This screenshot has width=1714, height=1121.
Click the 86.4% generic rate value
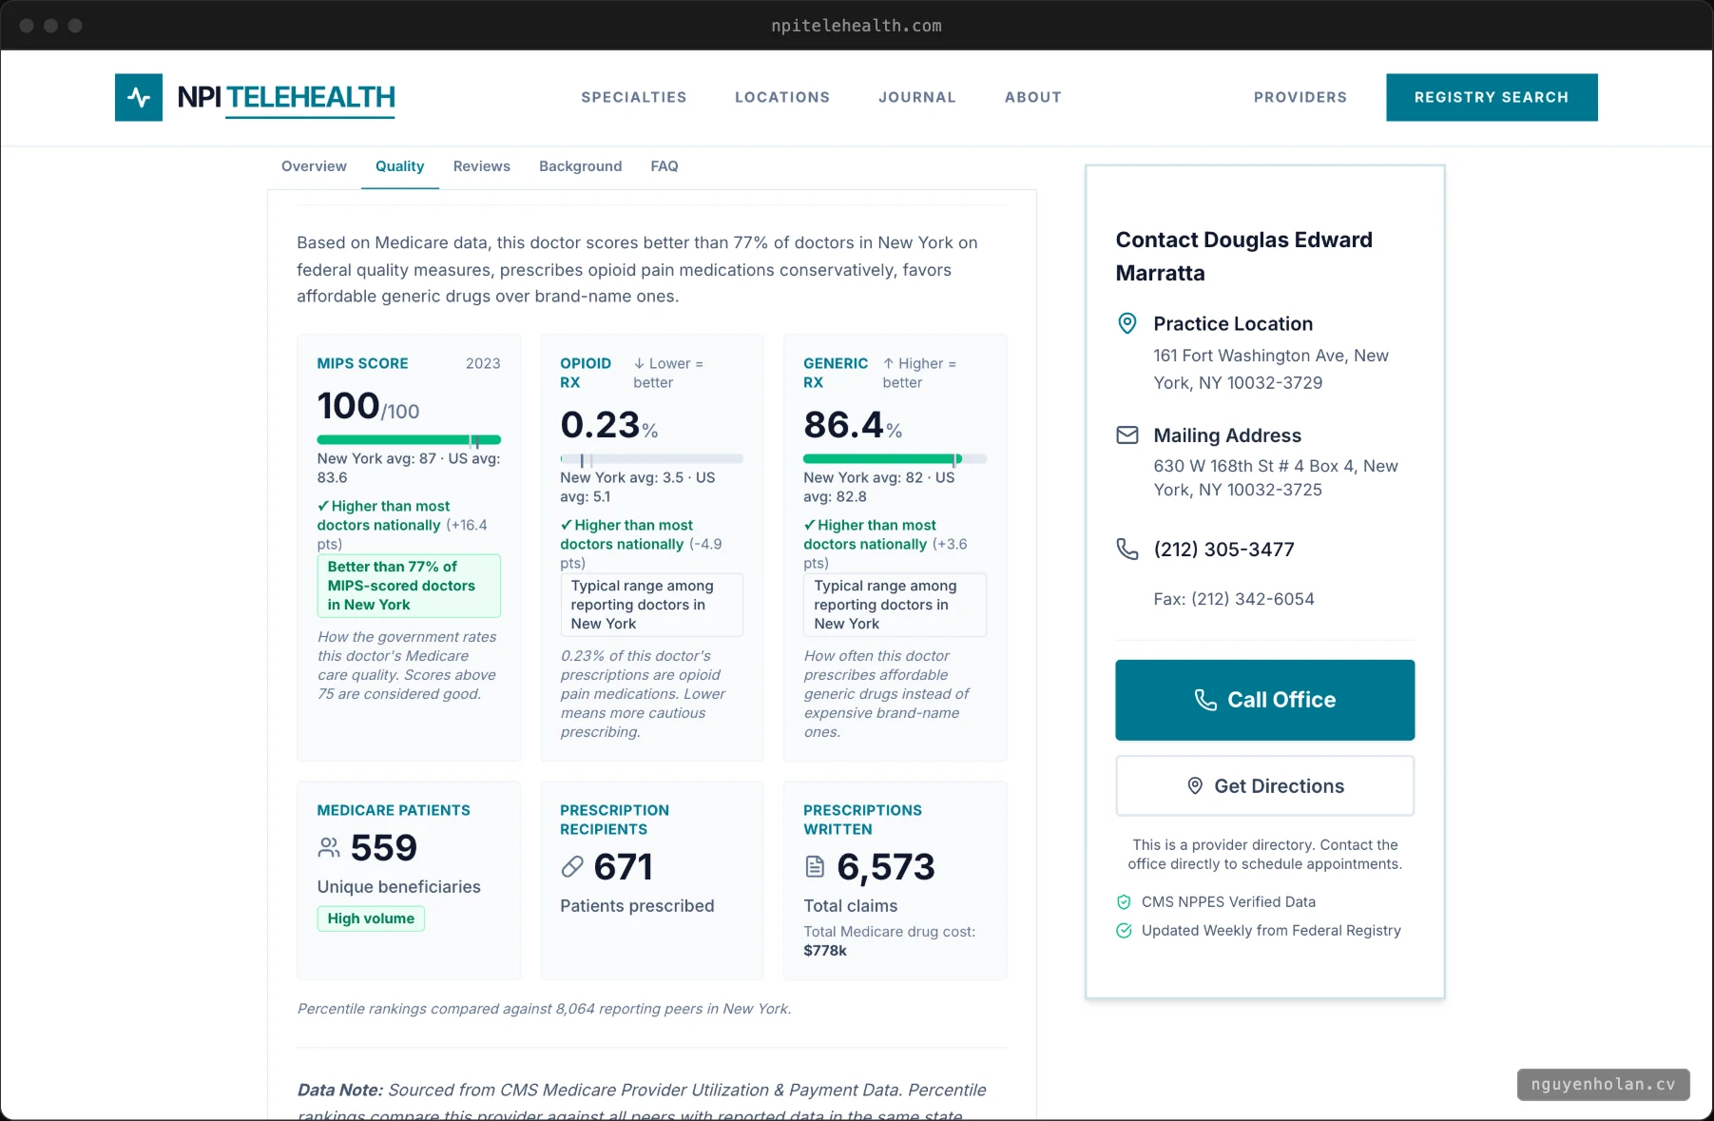click(x=853, y=425)
